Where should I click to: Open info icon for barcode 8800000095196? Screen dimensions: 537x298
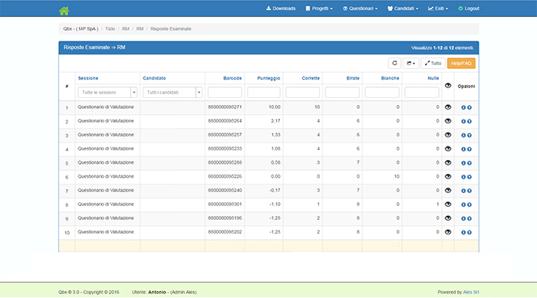pyautogui.click(x=463, y=218)
